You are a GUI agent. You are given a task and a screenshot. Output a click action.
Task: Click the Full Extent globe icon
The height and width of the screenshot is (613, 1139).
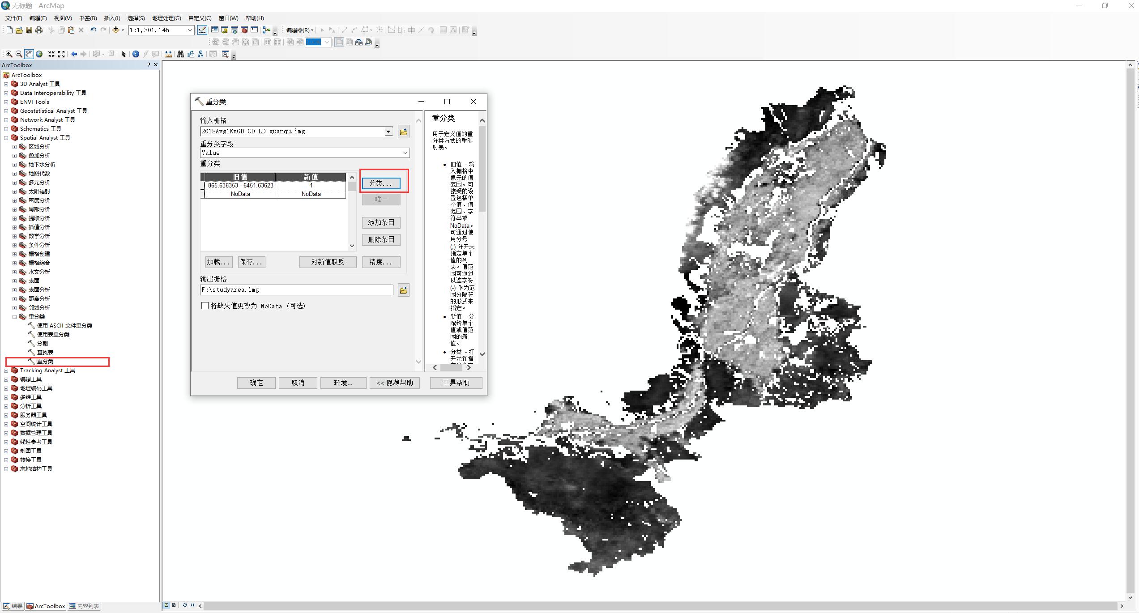[x=39, y=54]
